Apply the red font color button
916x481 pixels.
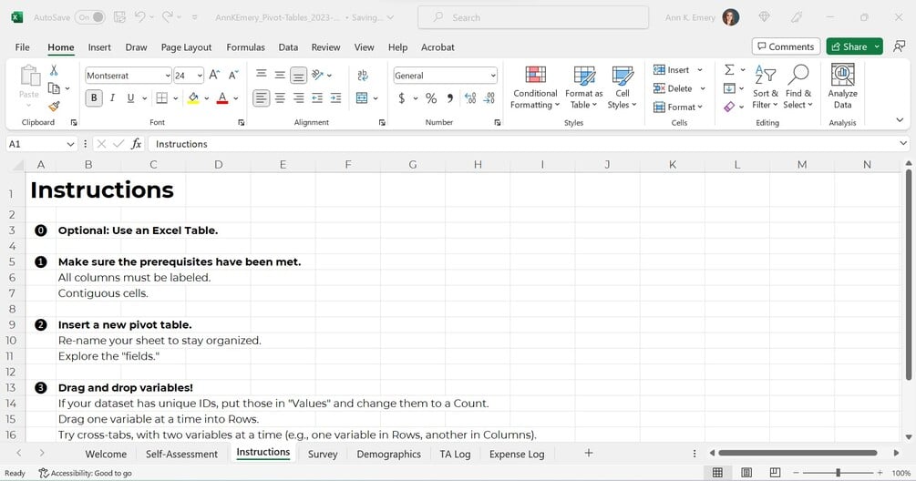tap(222, 98)
